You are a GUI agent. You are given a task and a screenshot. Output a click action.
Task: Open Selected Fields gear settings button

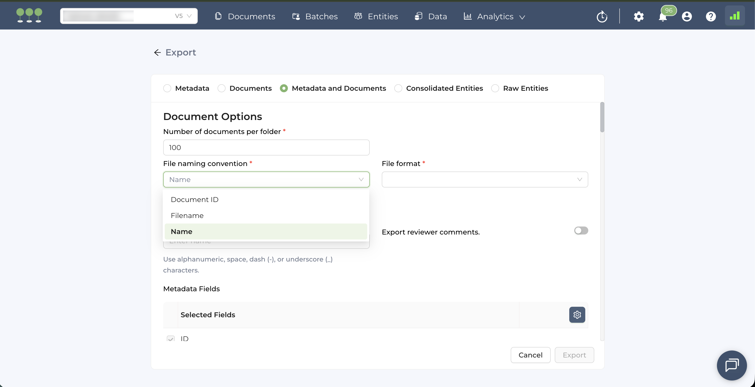pos(577,315)
